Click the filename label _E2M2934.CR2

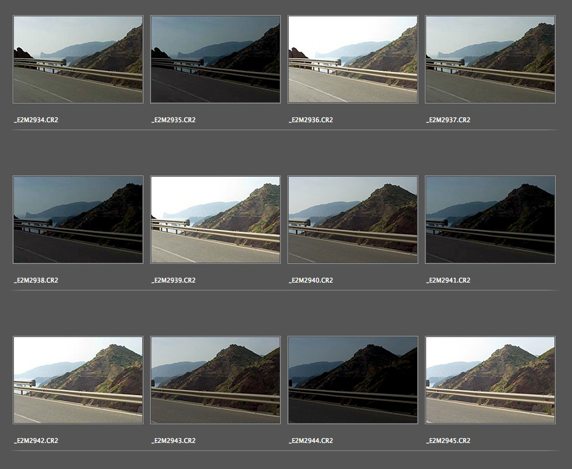pyautogui.click(x=36, y=120)
